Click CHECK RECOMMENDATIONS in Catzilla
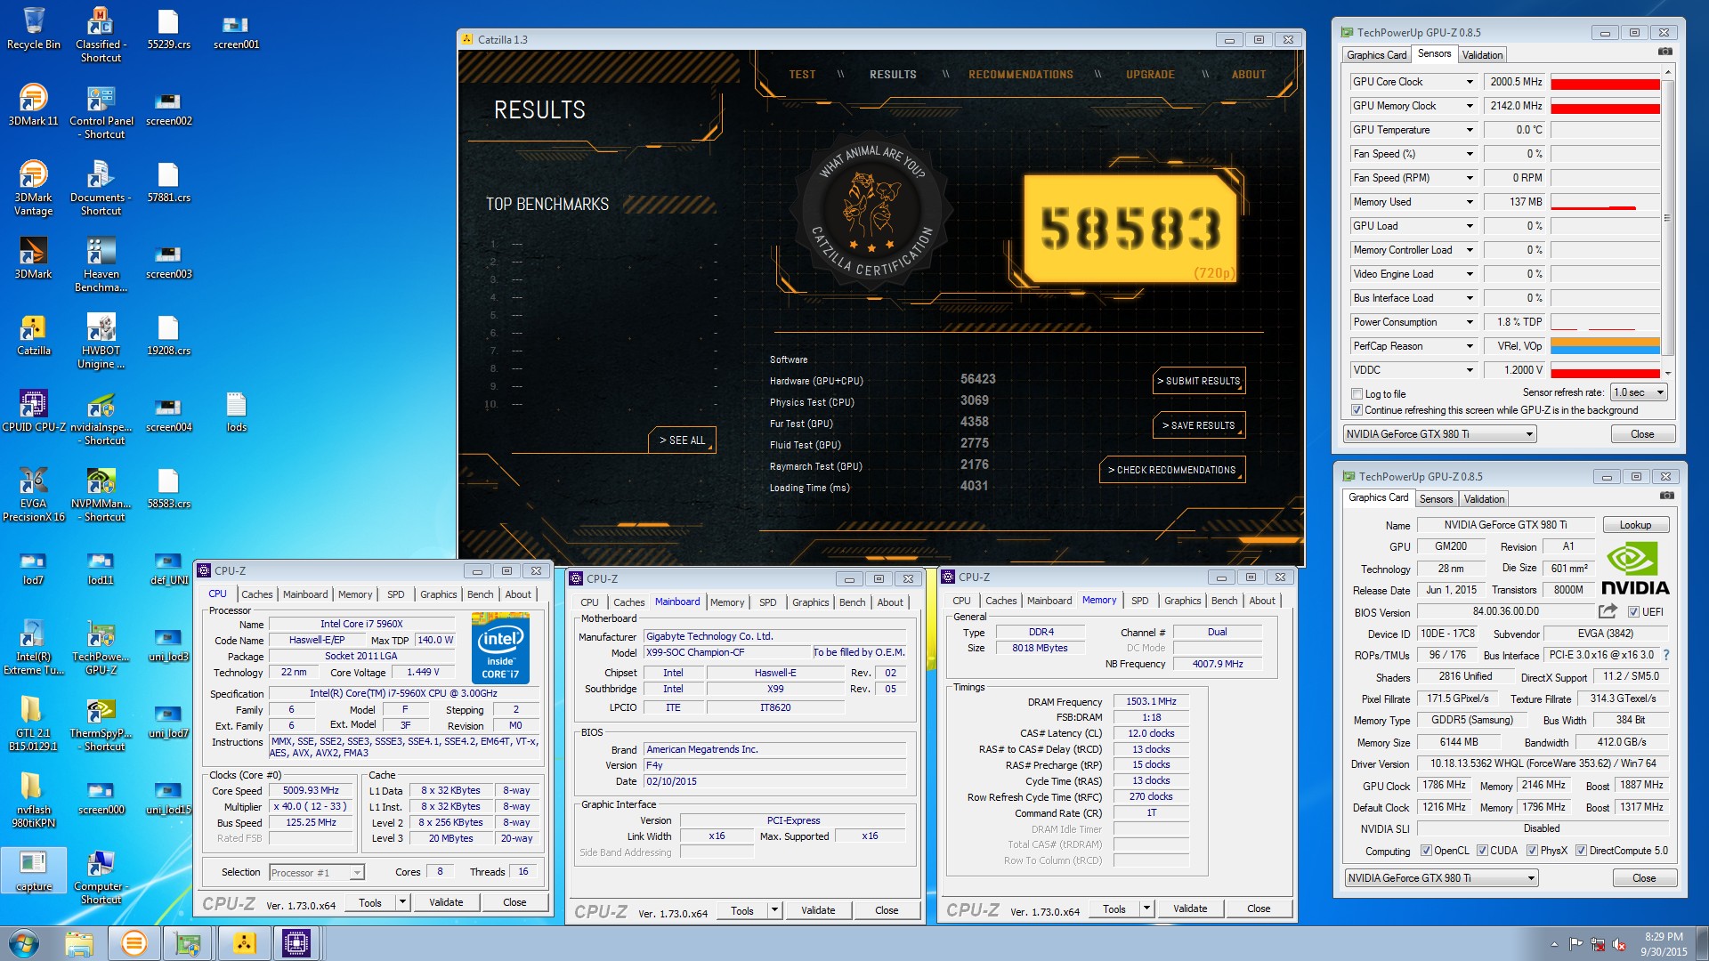 point(1172,470)
